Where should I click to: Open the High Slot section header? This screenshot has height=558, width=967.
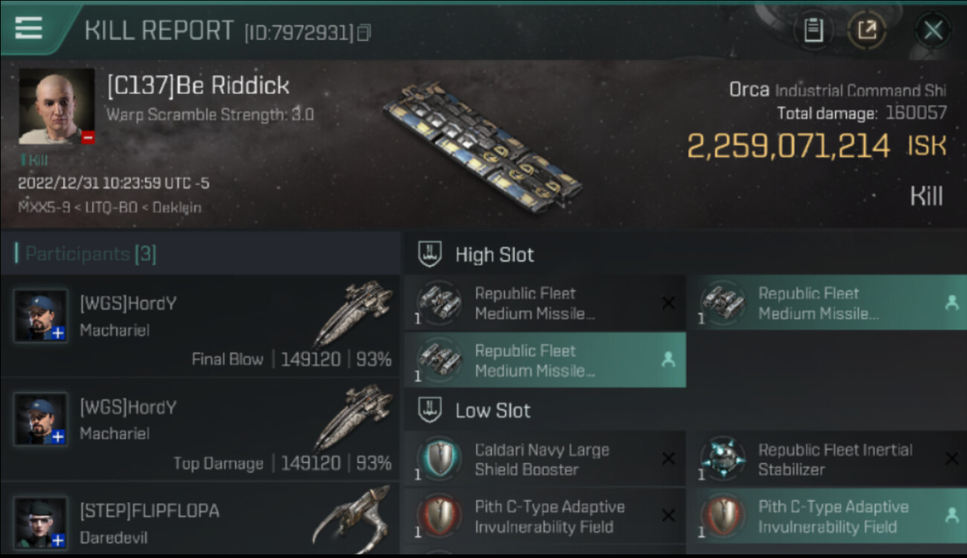click(x=495, y=254)
